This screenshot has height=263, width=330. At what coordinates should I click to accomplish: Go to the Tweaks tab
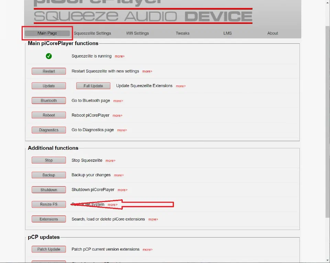click(x=183, y=33)
